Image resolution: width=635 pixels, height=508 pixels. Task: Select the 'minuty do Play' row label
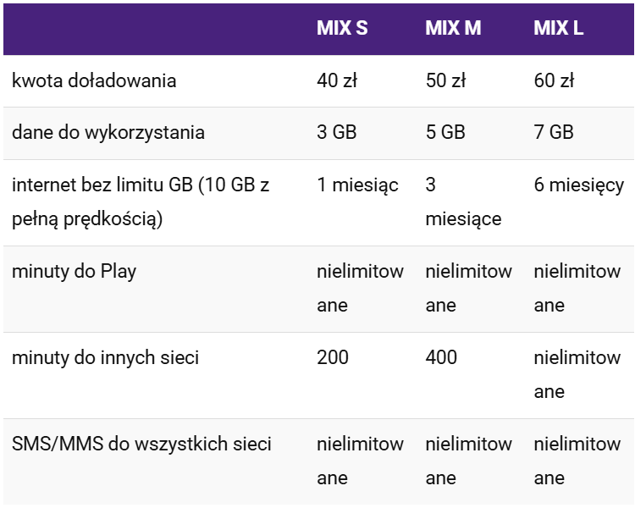coord(74,272)
